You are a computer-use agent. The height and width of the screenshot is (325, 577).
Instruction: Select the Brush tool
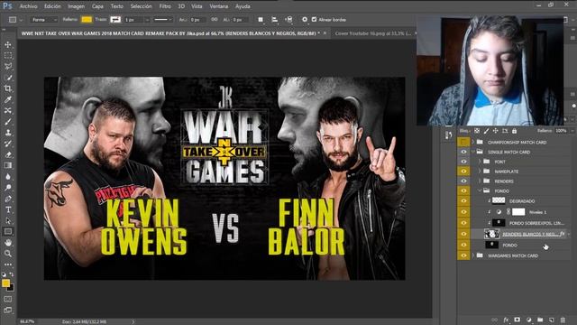click(8, 122)
